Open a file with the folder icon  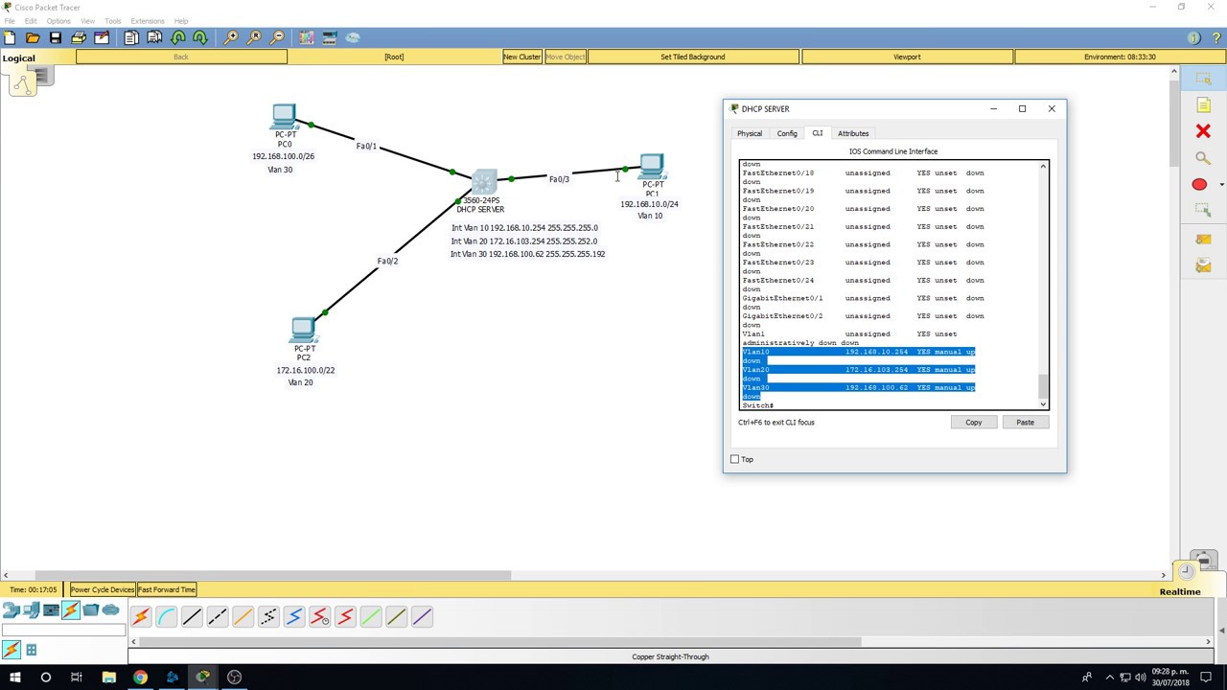click(33, 37)
